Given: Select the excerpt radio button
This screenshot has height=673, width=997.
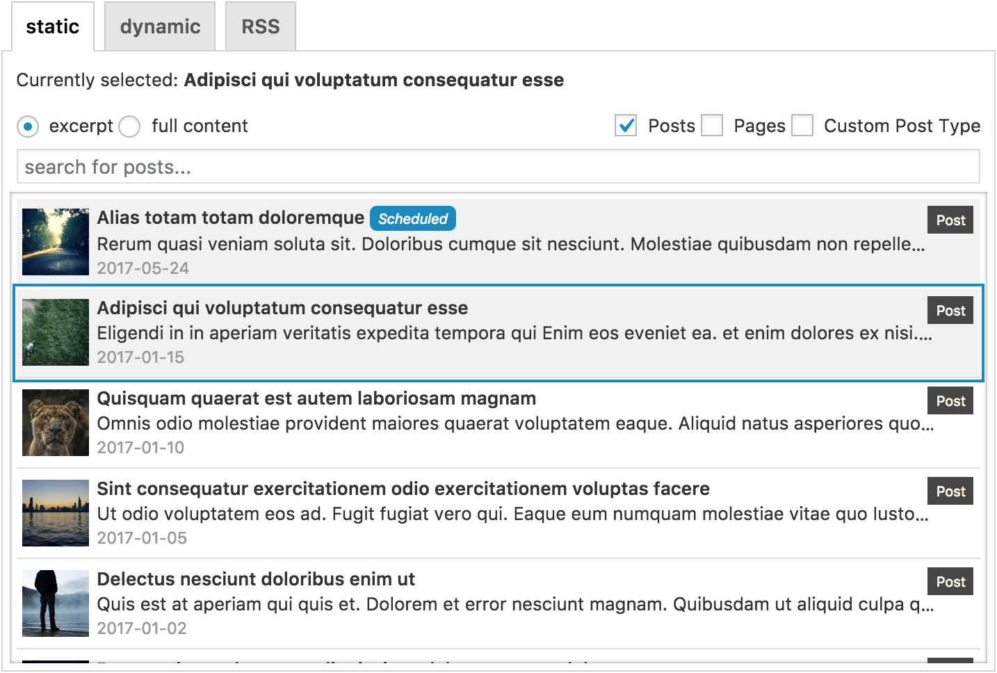Looking at the screenshot, I should pyautogui.click(x=28, y=127).
